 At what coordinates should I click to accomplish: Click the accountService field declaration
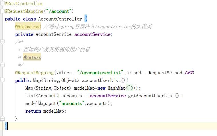(x=92, y=34)
